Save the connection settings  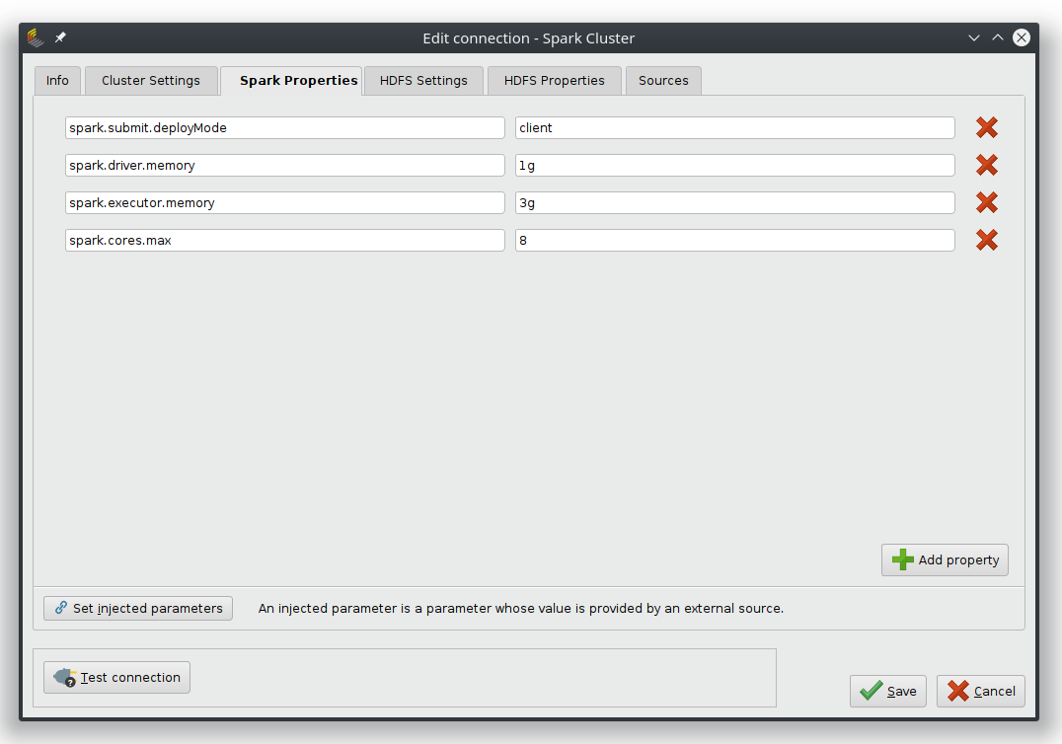point(887,691)
